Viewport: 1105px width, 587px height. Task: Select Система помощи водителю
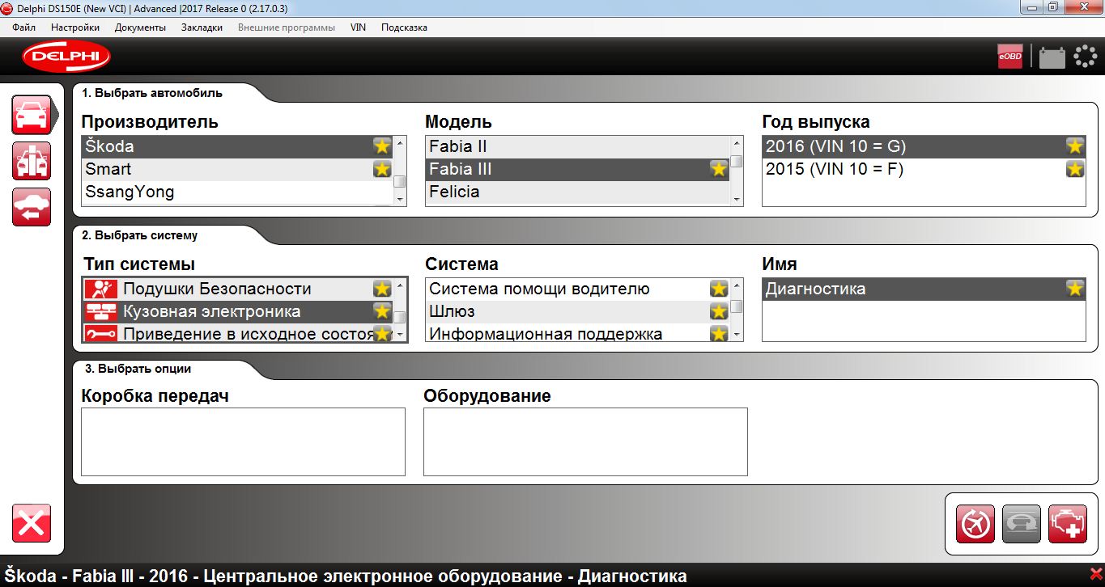577,289
